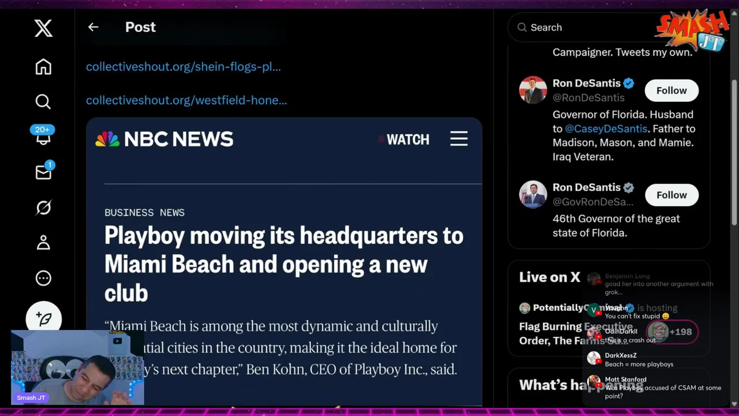
Task: Click the blue verified badge next to Ron DeSantis
Action: point(629,83)
